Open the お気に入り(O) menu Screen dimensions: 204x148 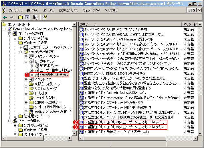(x=68, y=10)
